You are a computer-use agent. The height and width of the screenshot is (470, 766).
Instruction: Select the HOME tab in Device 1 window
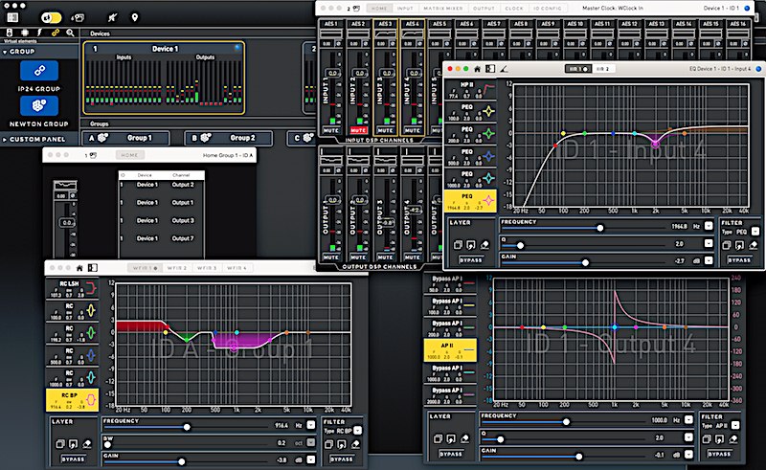tap(378, 9)
